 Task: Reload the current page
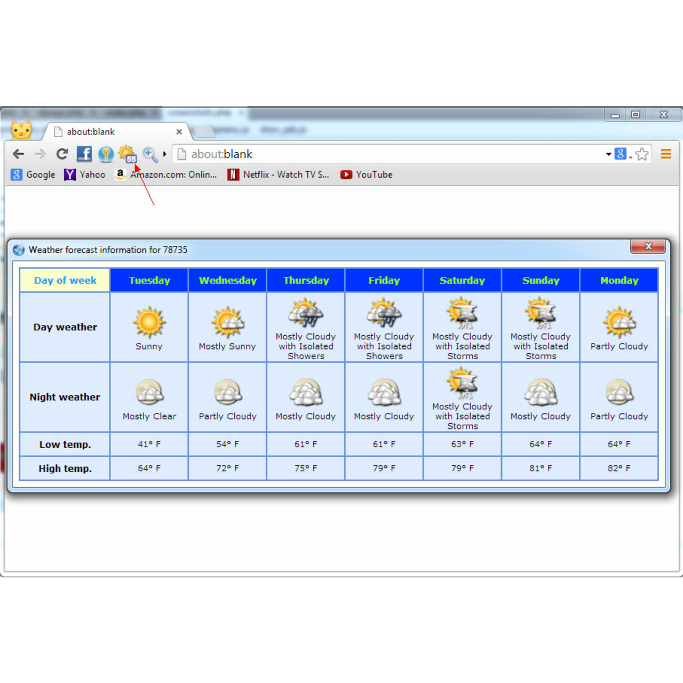[x=62, y=154]
